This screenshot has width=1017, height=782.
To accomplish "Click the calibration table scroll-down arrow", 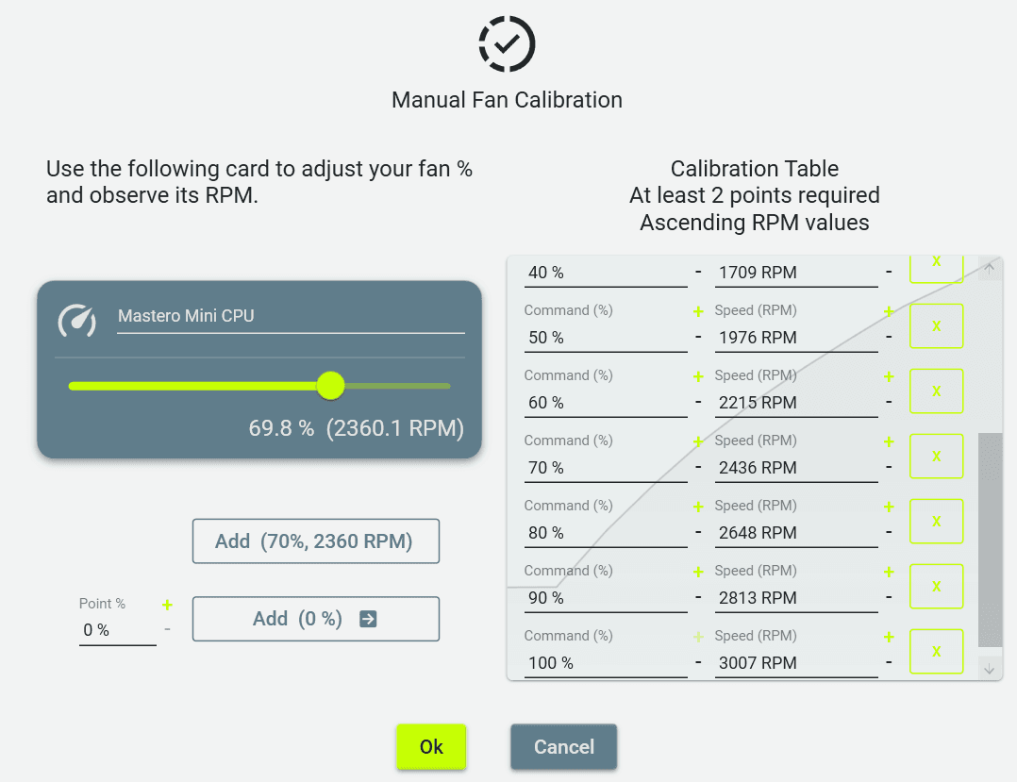I will 989,669.
